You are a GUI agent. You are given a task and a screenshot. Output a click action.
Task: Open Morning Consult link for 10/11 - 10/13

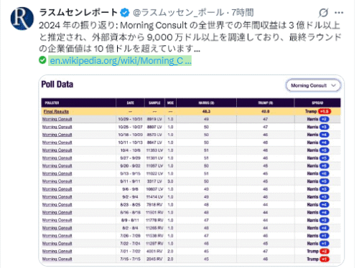57,143
